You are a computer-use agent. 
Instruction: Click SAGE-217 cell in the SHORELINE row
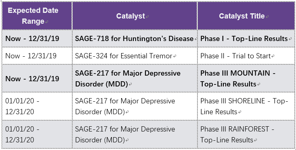135,106
